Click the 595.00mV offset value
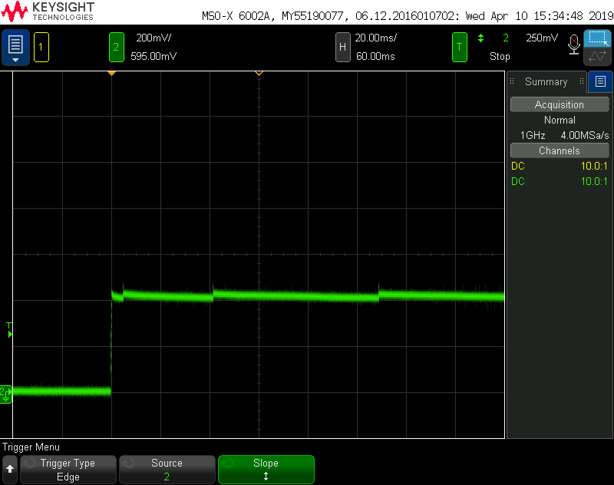 tap(153, 56)
